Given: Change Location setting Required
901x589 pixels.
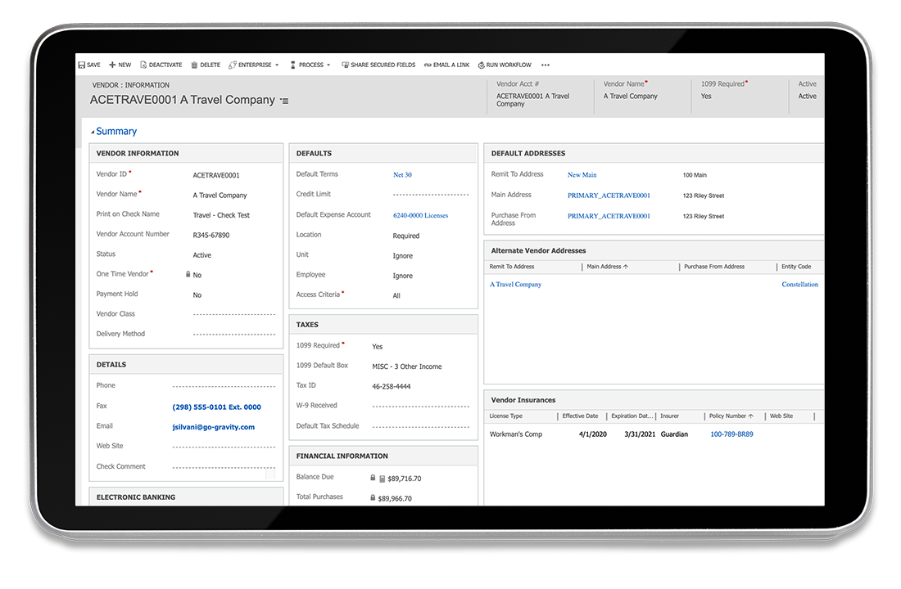Looking at the screenshot, I should pyautogui.click(x=406, y=236).
